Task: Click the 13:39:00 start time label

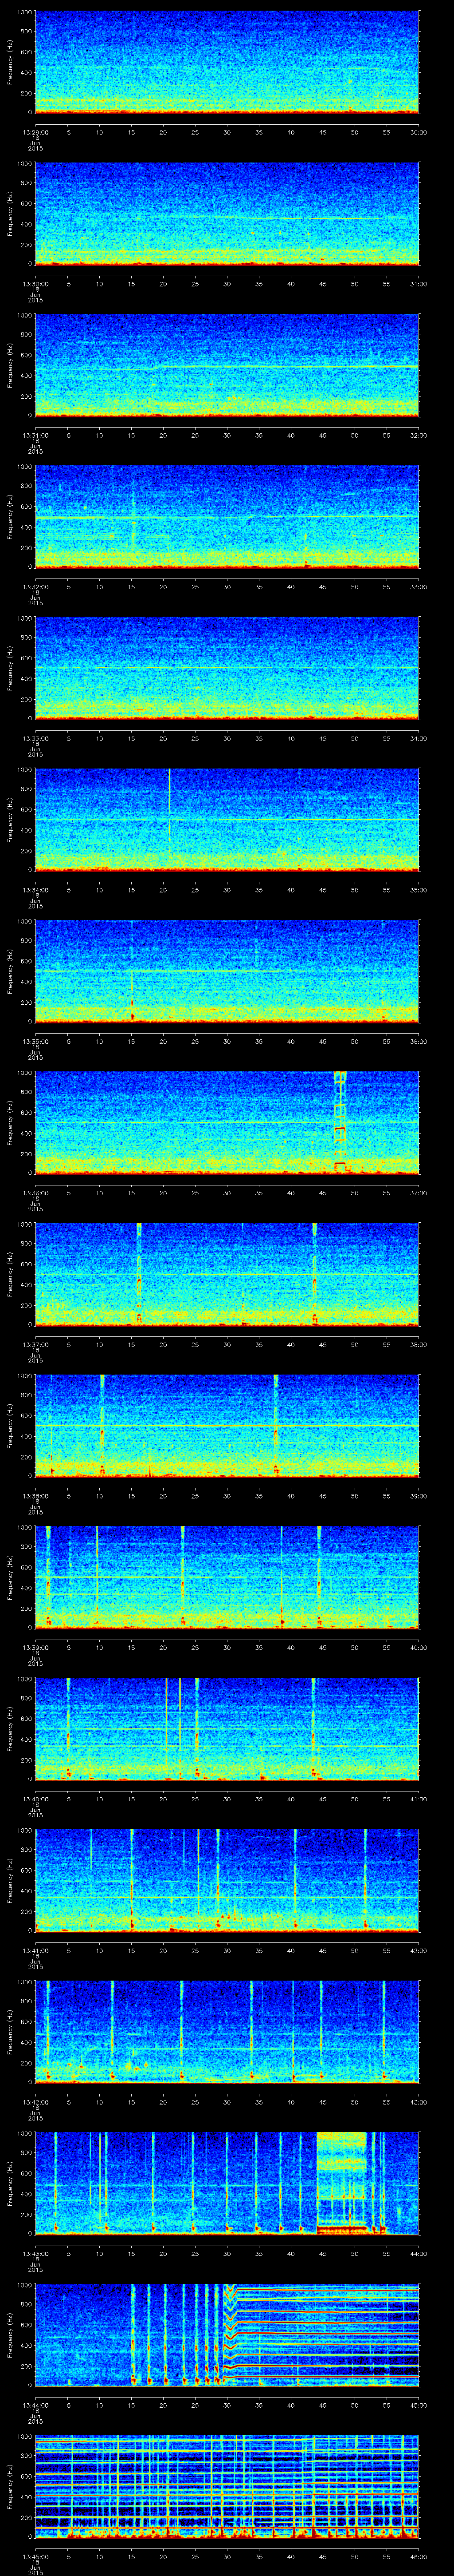Action: pos(35,1647)
